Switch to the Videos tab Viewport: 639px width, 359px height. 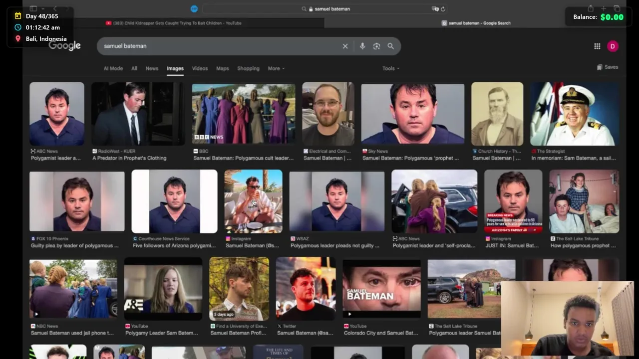pyautogui.click(x=200, y=68)
